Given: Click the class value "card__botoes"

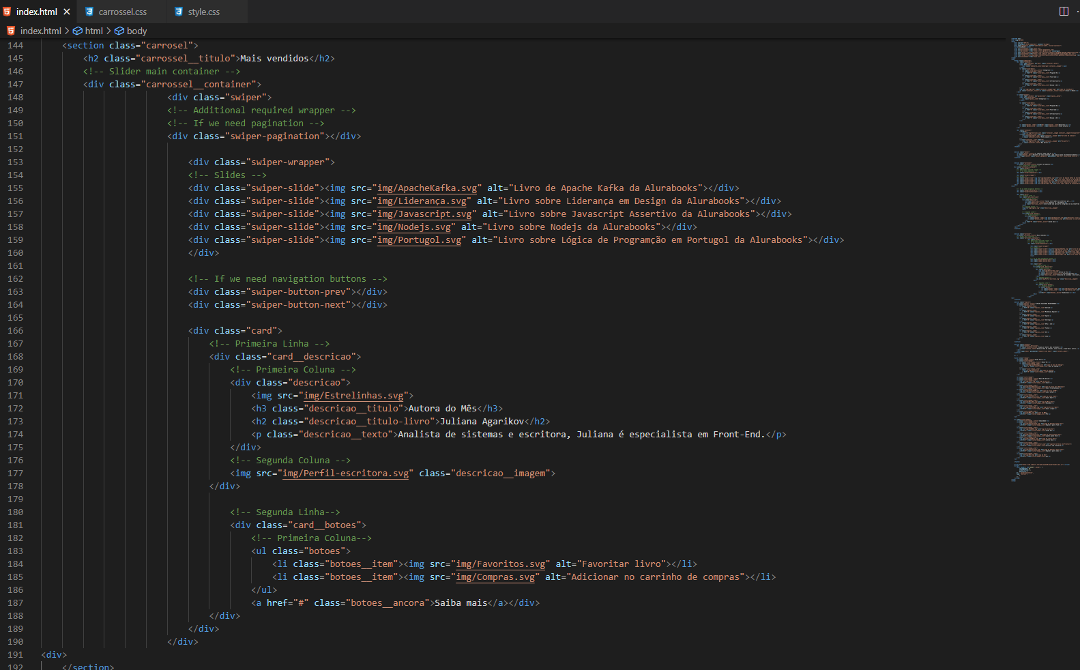Looking at the screenshot, I should click(x=325, y=525).
